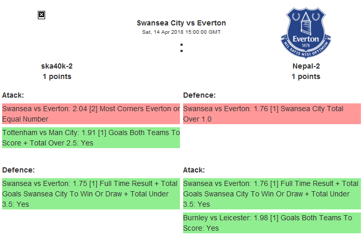Select the red Most Corners Everton bet
Screen dimensions: 363x239
(x=91, y=114)
